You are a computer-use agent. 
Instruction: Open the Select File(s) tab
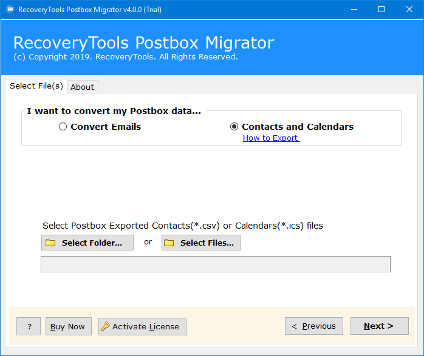click(36, 86)
